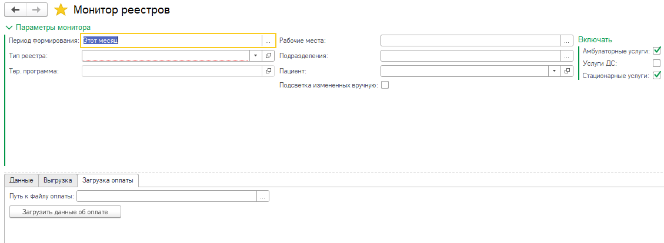This screenshot has width=664, height=243.
Task: Click the back navigation arrow
Action: pyautogui.click(x=15, y=10)
